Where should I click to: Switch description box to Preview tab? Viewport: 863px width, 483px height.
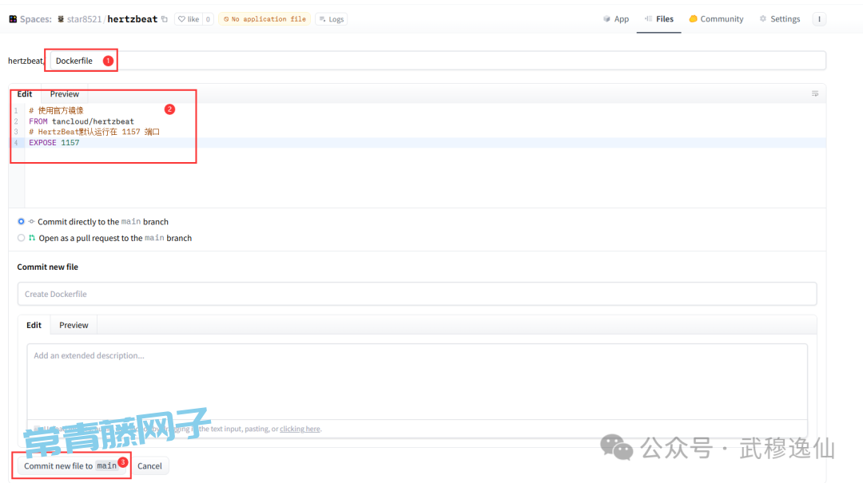tap(74, 325)
